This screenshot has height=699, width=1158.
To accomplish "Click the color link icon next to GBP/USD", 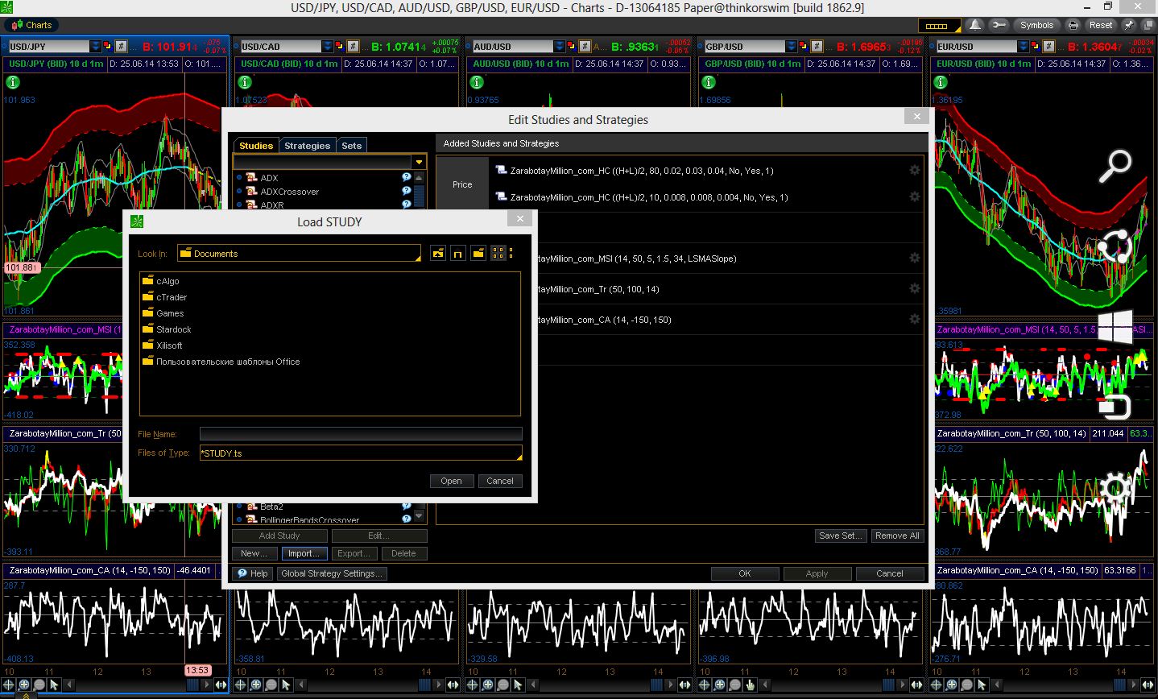I will point(804,47).
